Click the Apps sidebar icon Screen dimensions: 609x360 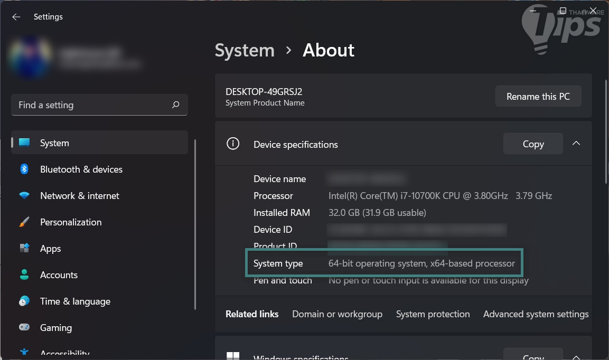pyautogui.click(x=24, y=249)
